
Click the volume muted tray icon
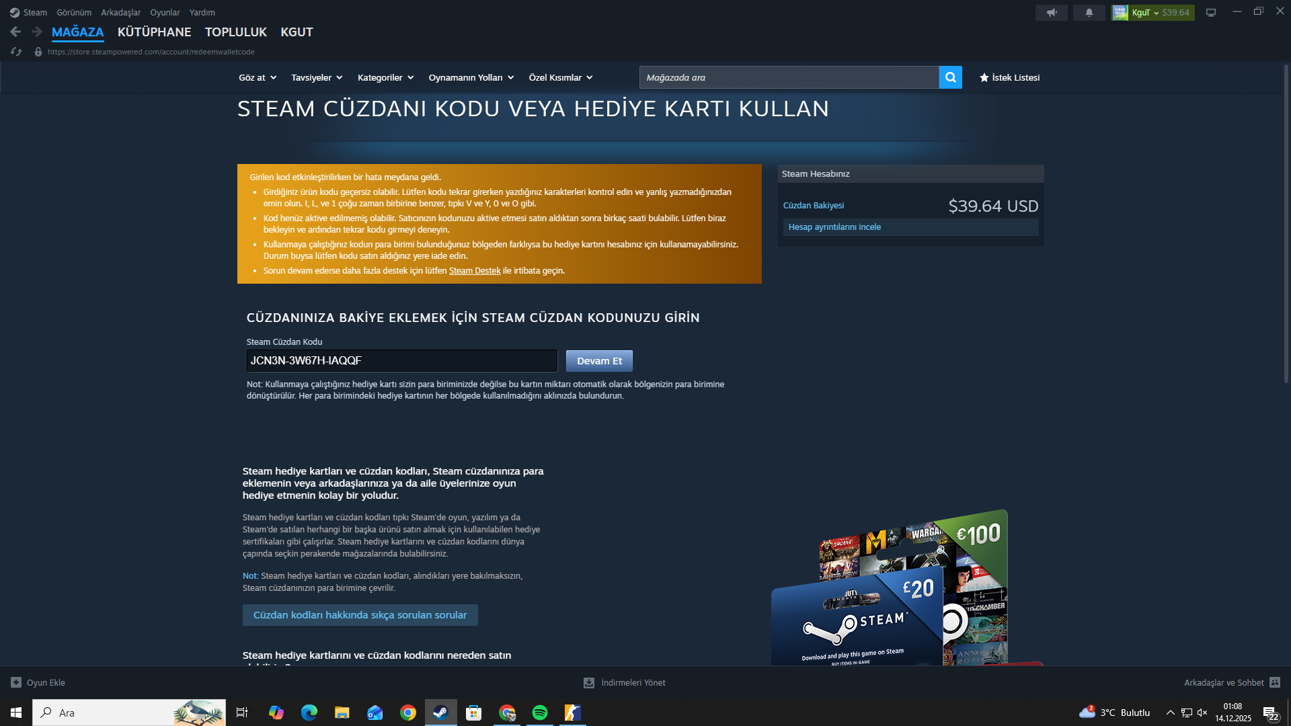(1203, 713)
